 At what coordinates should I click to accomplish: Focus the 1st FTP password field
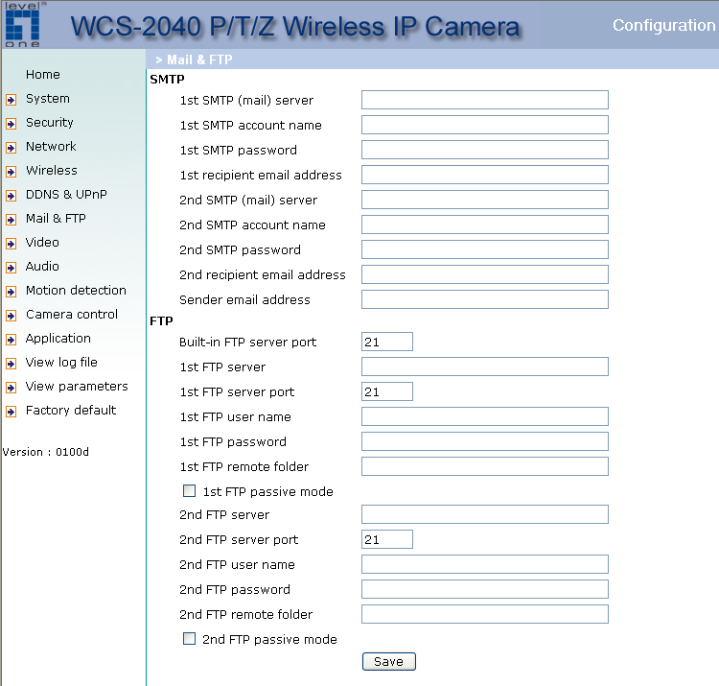click(x=485, y=441)
